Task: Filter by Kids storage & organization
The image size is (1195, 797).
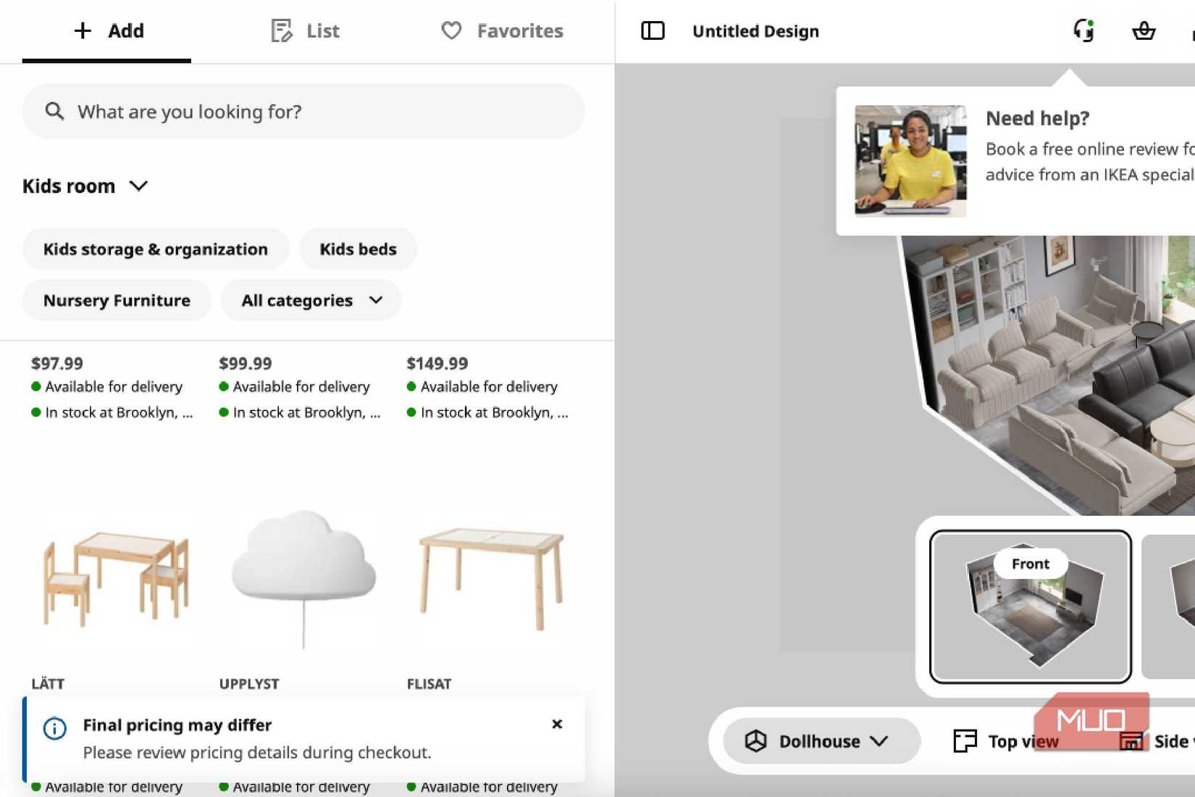Action: (x=156, y=249)
